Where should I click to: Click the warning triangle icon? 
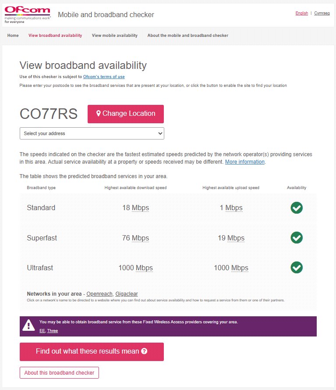[x=28, y=326]
